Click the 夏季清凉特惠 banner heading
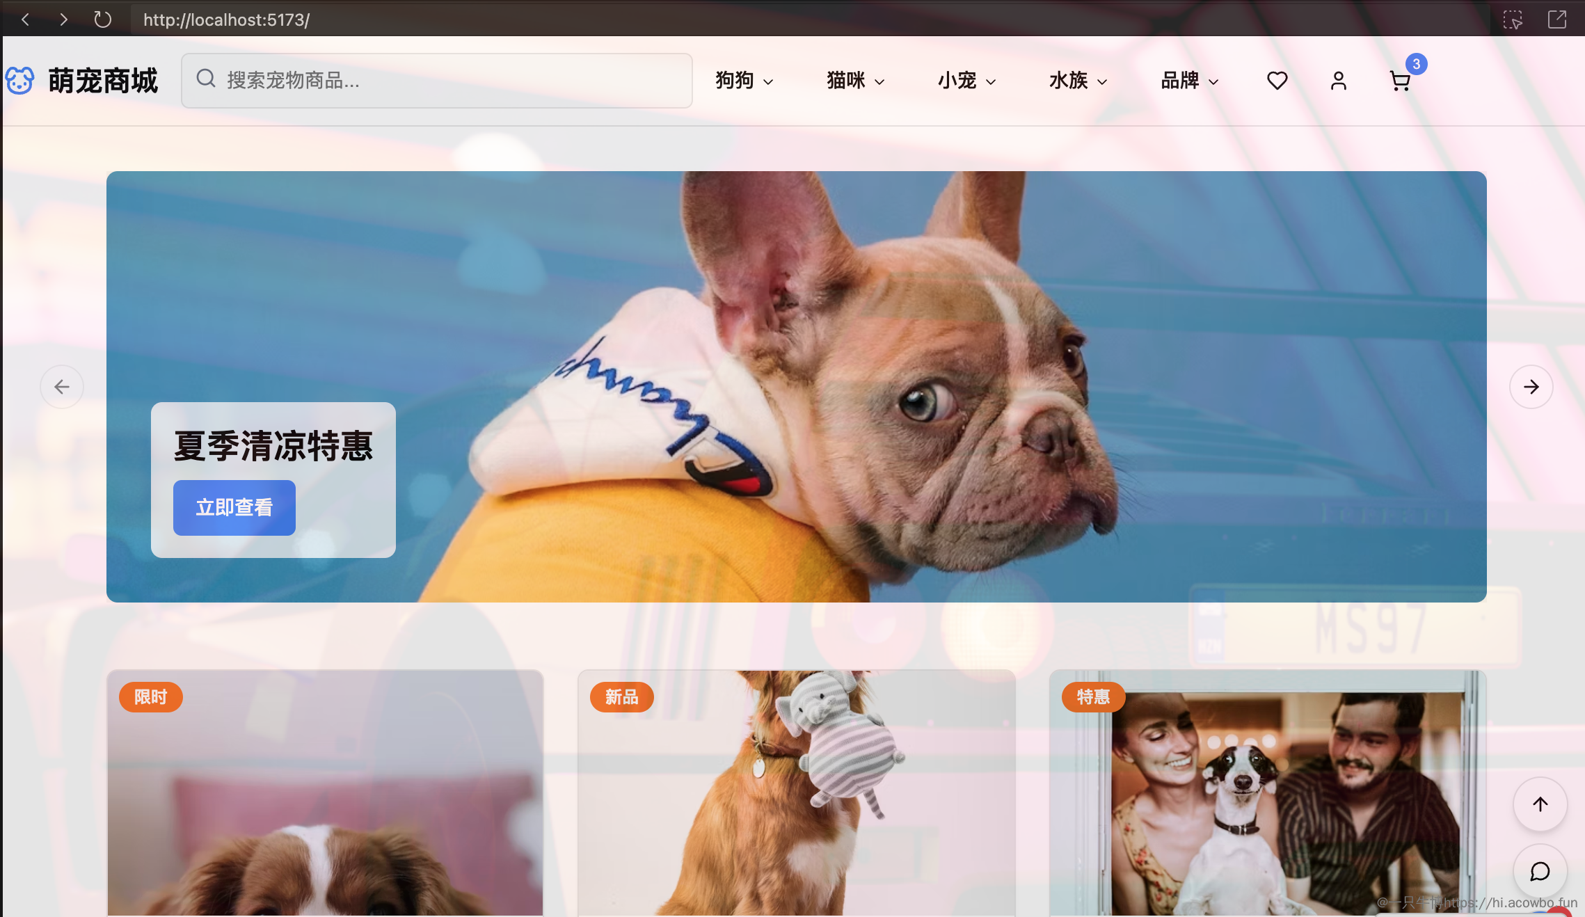Viewport: 1585px width, 917px height. click(x=273, y=446)
